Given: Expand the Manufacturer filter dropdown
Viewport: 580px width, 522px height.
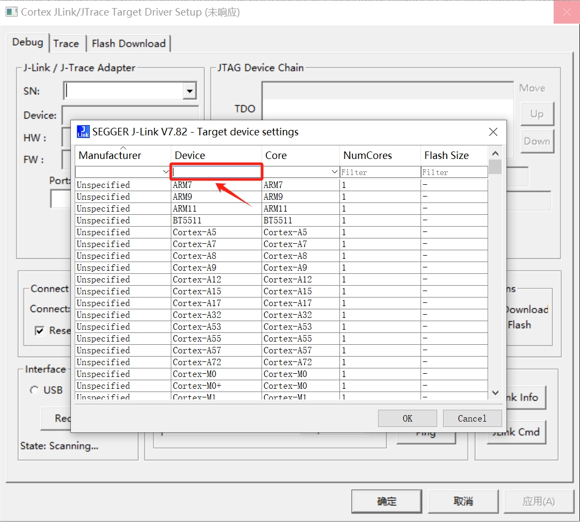Looking at the screenshot, I should (165, 172).
